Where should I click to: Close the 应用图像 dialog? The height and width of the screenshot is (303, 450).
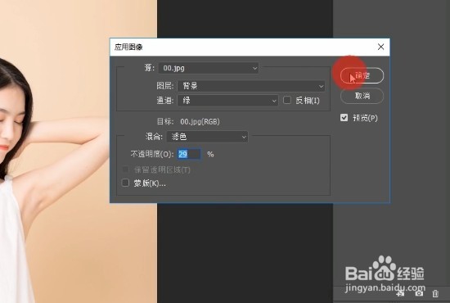[380, 47]
